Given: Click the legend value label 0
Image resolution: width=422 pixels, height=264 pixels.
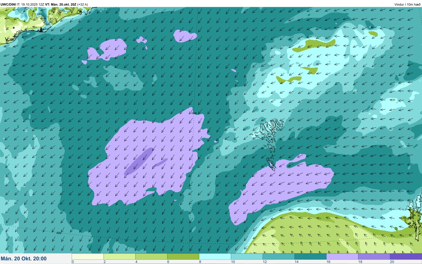Looking at the screenshot, I should [x=73, y=262].
